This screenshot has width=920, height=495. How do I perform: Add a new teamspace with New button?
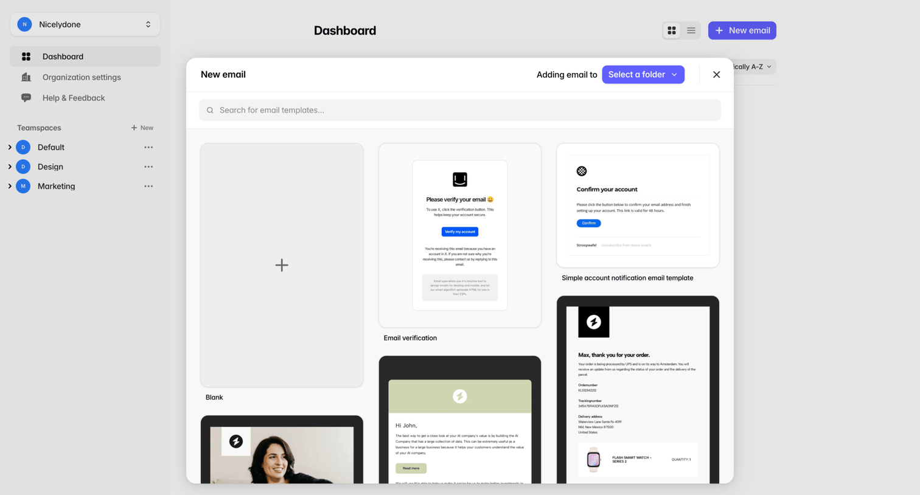coord(142,128)
